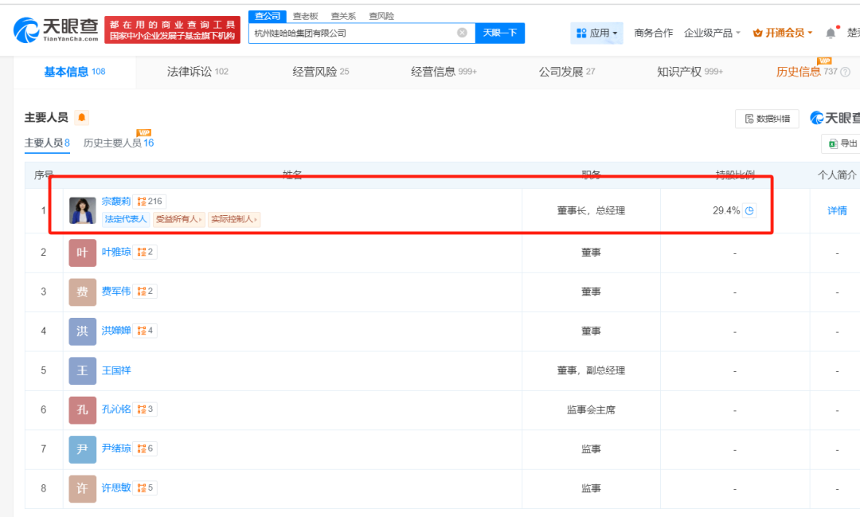This screenshot has width=860, height=517.
Task: Open the 孔沁铭 name link
Action: [x=116, y=409]
